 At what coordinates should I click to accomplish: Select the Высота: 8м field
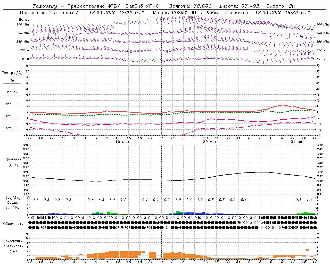coord(280,6)
